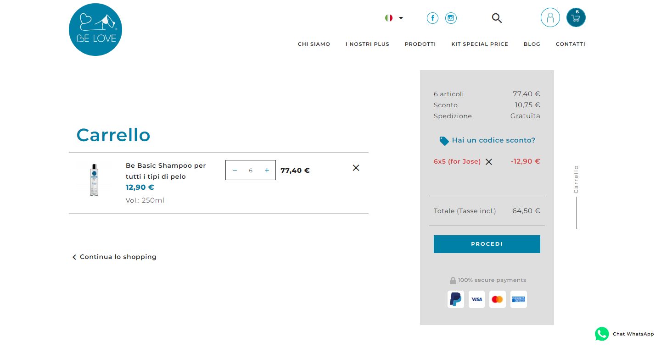
Task: Open the Chi Siamo menu item
Action: click(314, 44)
